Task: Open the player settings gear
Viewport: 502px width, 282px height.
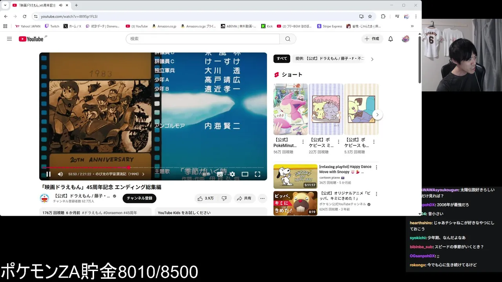Action: [233, 174]
